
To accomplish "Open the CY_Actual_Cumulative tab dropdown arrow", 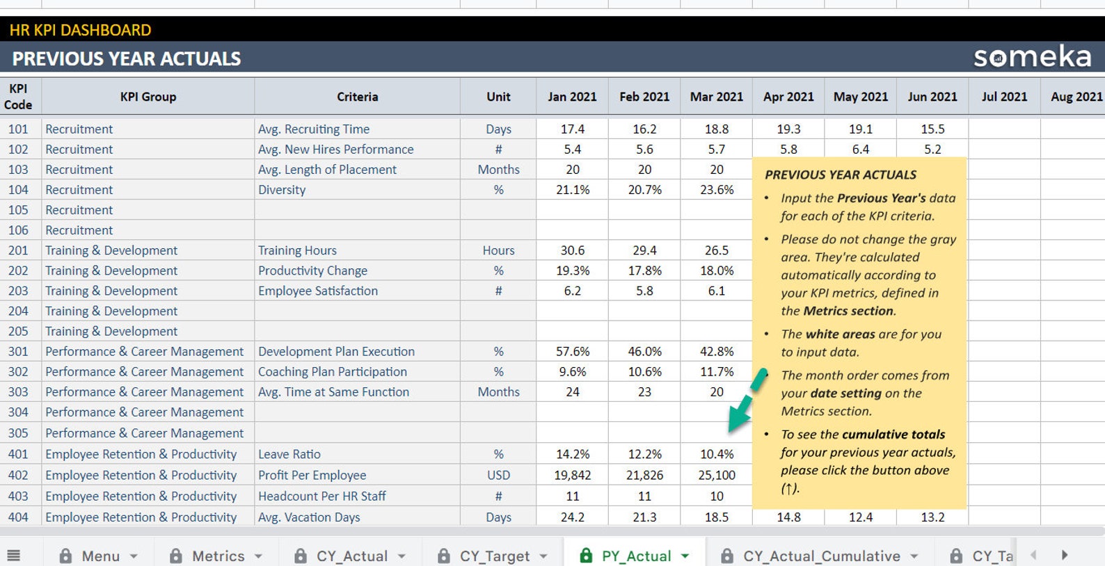I will pos(914,556).
